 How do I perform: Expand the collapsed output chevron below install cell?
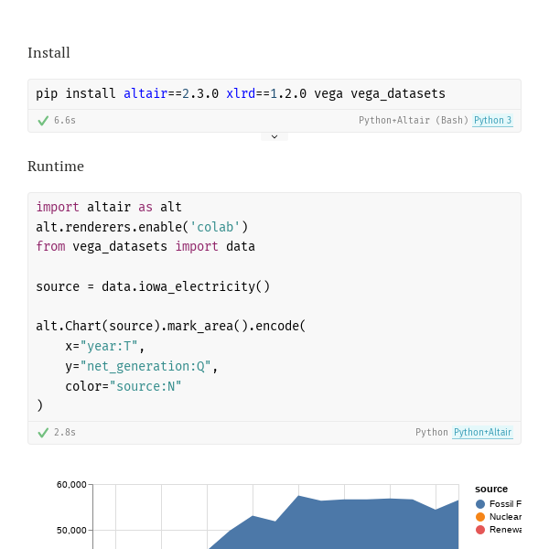pos(274,136)
